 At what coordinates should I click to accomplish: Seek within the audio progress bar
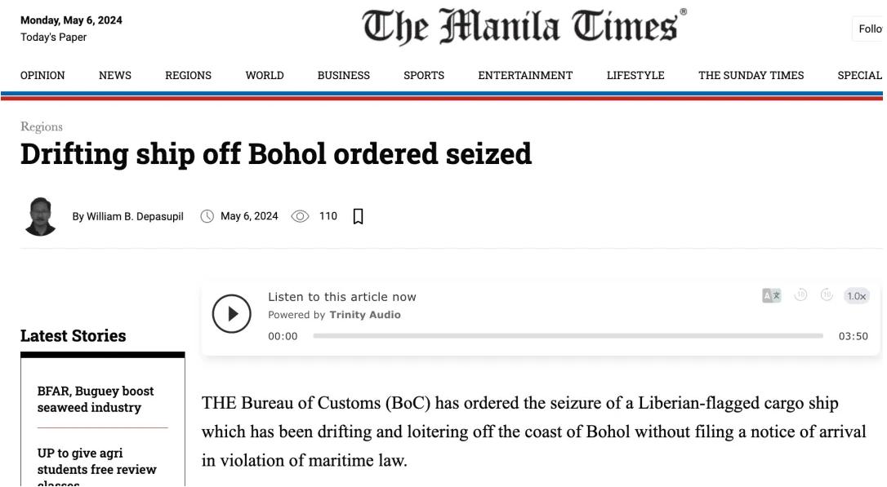568,336
